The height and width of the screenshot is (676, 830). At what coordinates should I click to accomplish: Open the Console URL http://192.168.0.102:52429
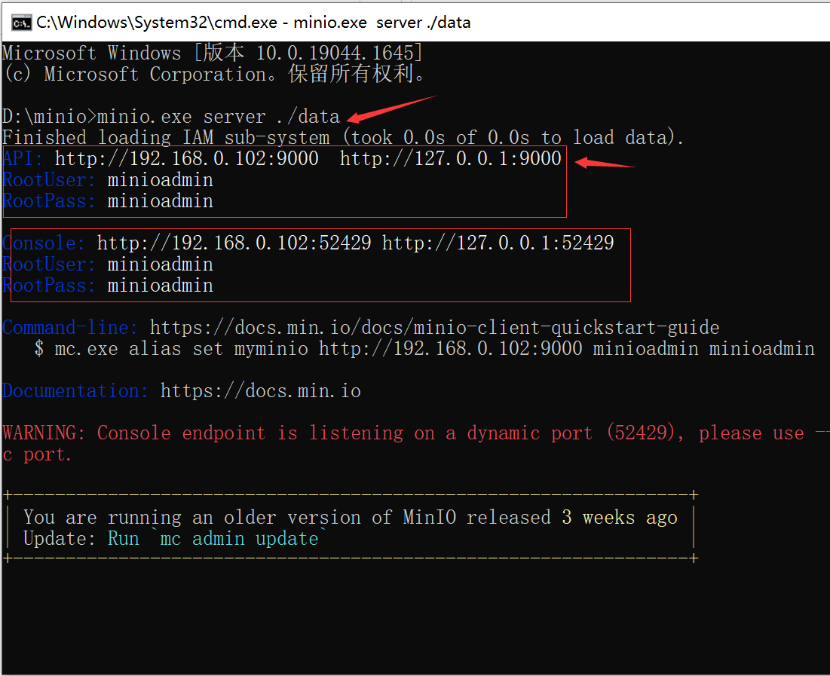click(x=234, y=243)
